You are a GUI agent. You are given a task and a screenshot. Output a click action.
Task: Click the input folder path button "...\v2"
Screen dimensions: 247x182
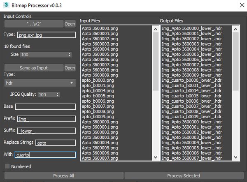[x=34, y=24]
